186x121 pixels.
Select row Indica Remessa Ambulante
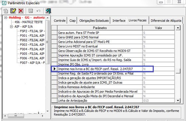click(x=113, y=87)
